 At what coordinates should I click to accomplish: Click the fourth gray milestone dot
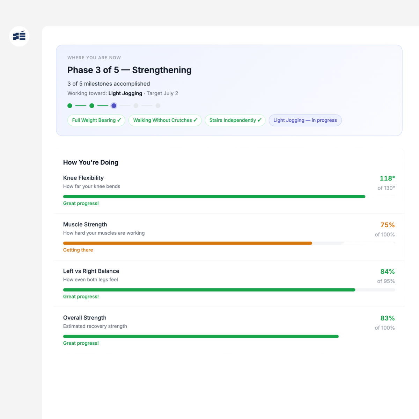click(x=136, y=106)
